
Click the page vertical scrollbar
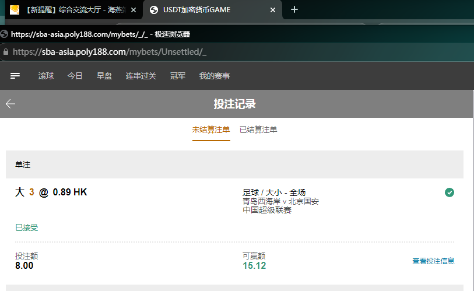pos(473,191)
